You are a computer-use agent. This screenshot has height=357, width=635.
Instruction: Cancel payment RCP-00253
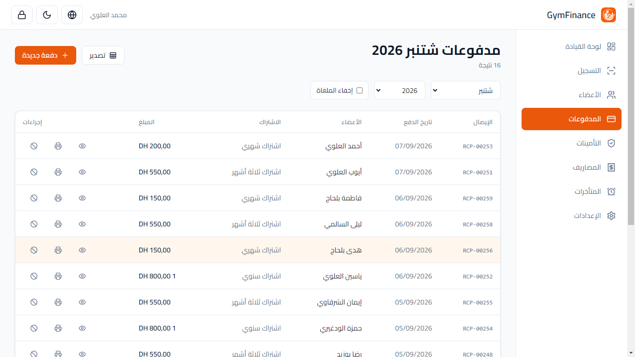(x=34, y=146)
